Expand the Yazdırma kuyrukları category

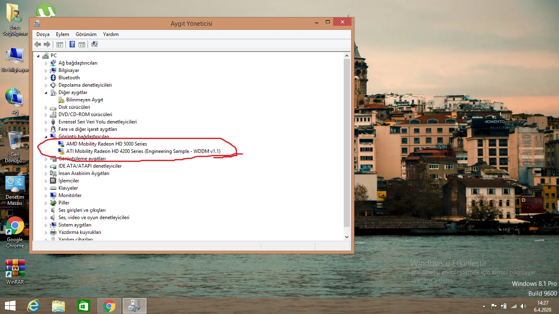46,233
